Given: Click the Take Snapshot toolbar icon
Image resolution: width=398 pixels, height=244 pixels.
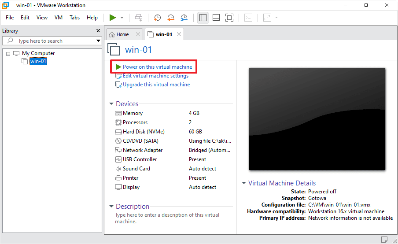Looking at the screenshot, I should pos(158,18).
